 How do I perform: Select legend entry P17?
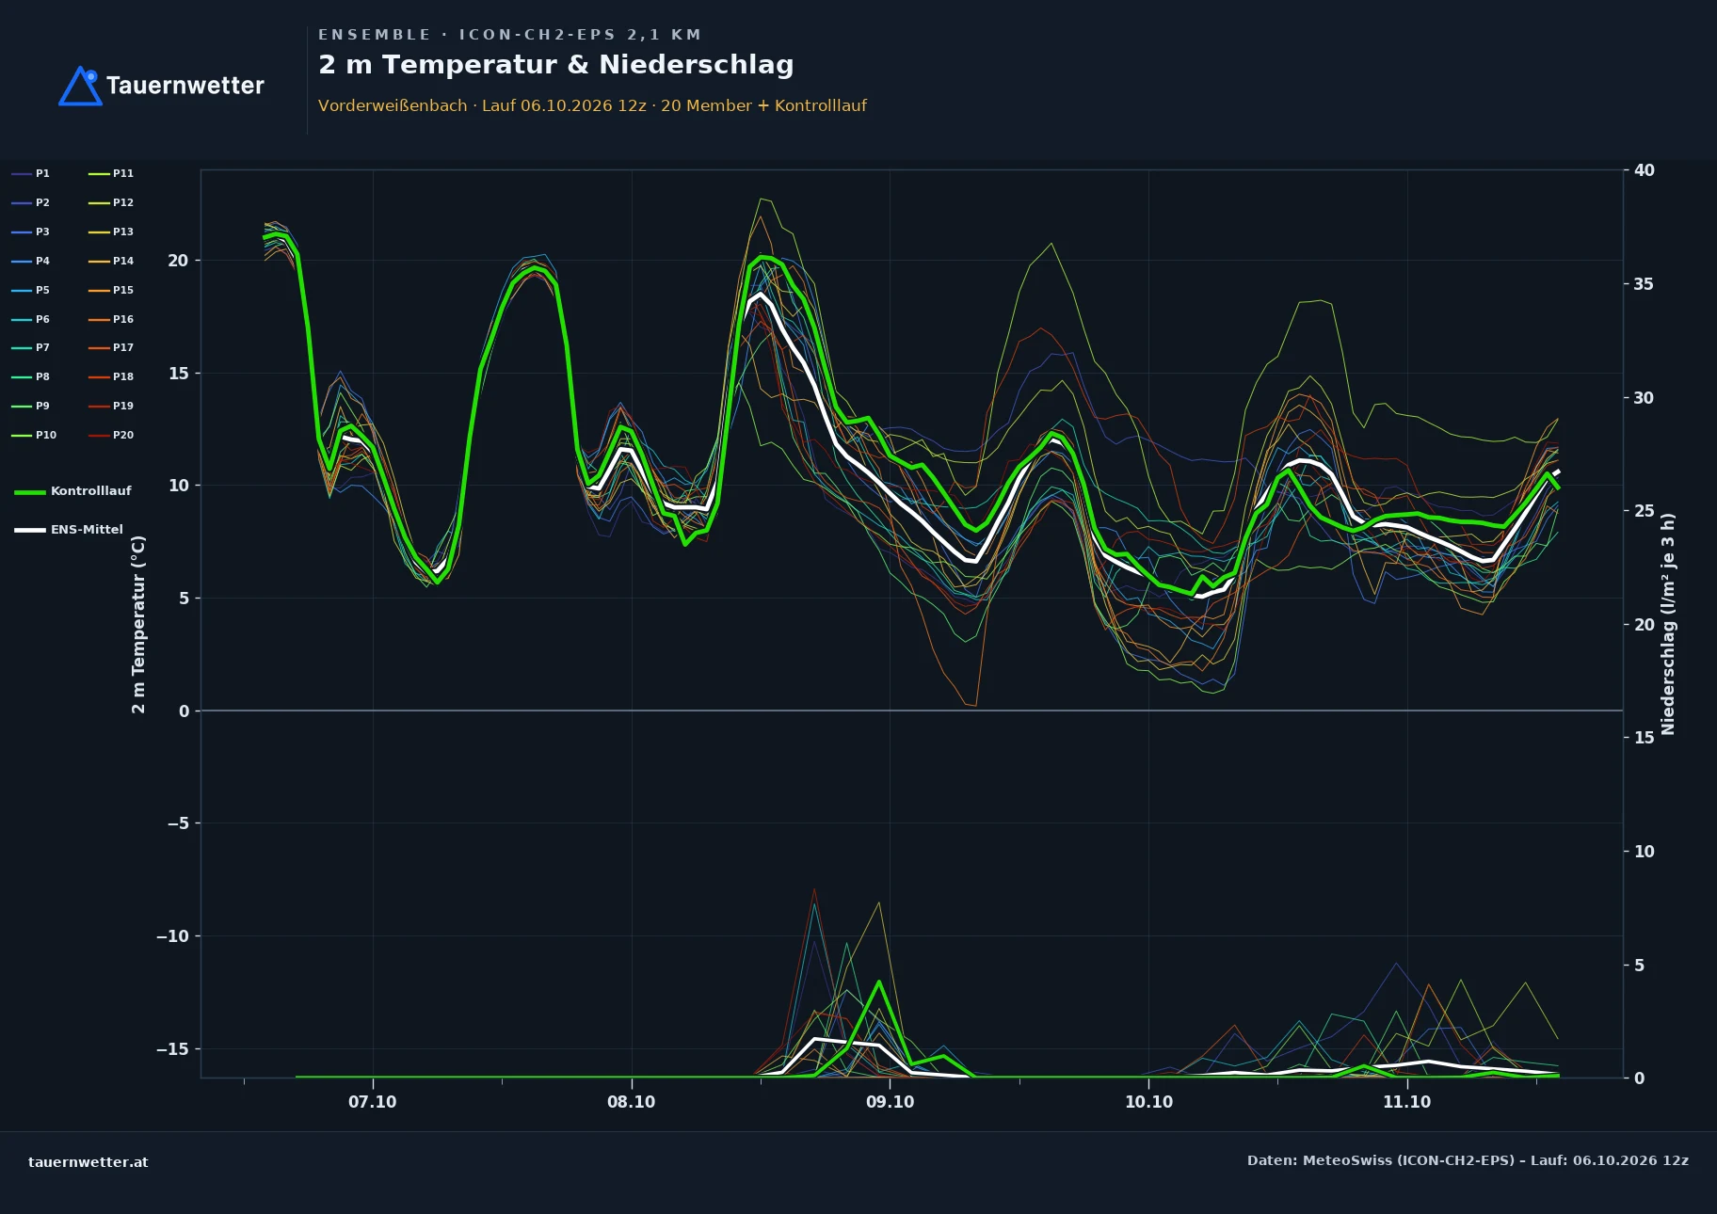[111, 348]
